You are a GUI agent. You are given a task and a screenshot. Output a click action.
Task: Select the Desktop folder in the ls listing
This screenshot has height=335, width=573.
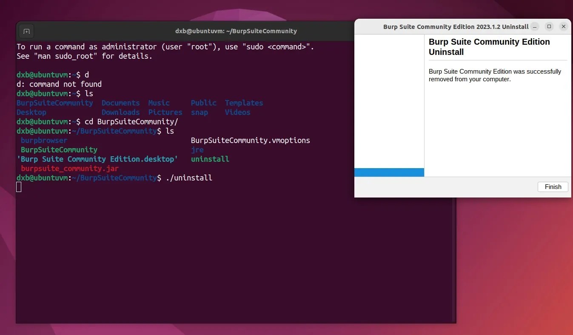tap(31, 112)
